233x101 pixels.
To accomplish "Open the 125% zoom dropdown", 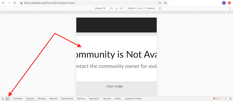I will (x=131, y=8).
